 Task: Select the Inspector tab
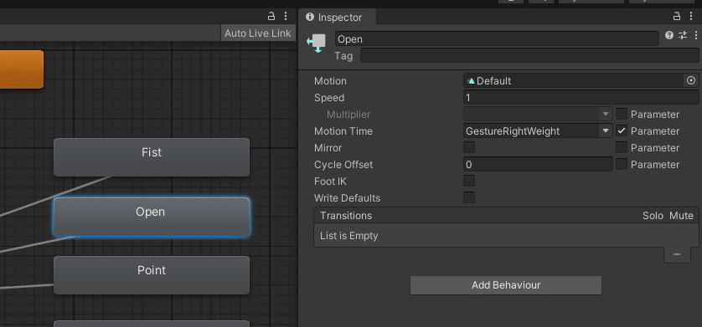click(x=334, y=18)
